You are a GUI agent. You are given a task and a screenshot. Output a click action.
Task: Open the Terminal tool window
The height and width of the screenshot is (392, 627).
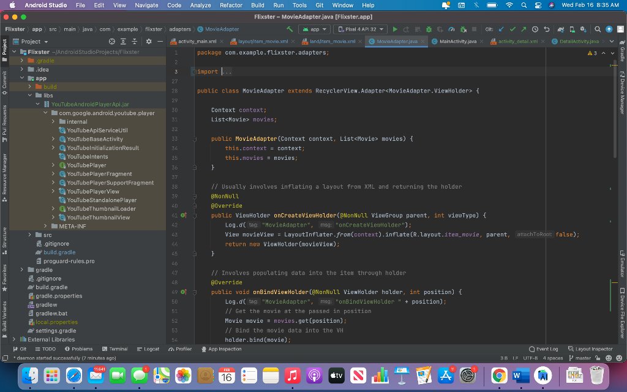pyautogui.click(x=115, y=349)
